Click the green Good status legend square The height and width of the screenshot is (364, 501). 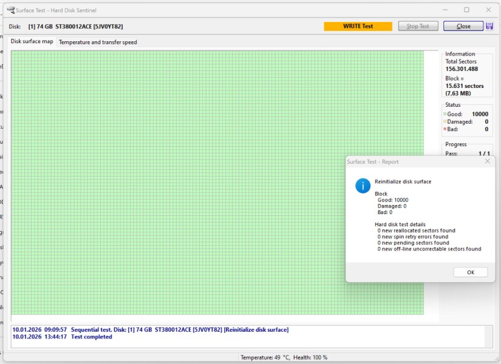pyautogui.click(x=445, y=114)
